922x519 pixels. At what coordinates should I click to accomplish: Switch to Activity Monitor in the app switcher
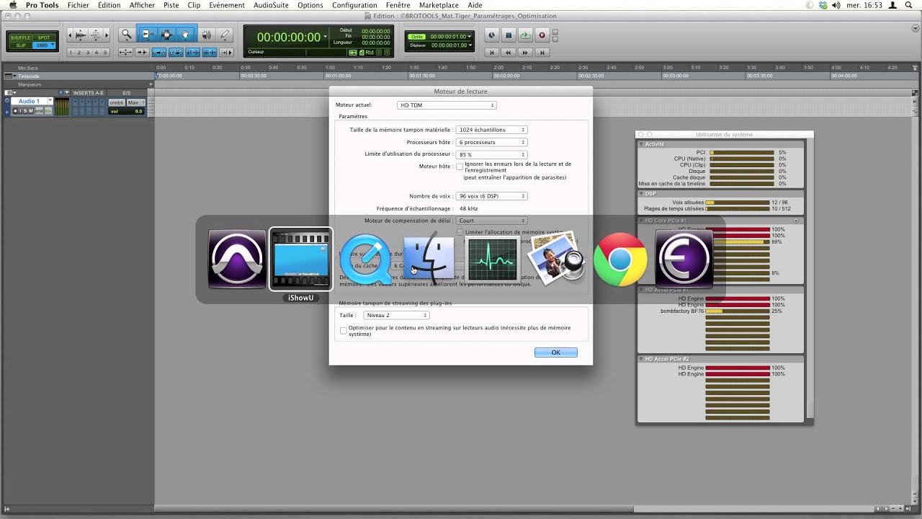(493, 259)
